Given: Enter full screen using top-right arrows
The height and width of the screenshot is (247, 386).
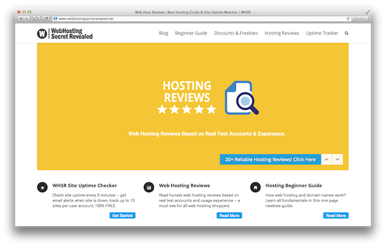Looking at the screenshot, I should coord(367,12).
